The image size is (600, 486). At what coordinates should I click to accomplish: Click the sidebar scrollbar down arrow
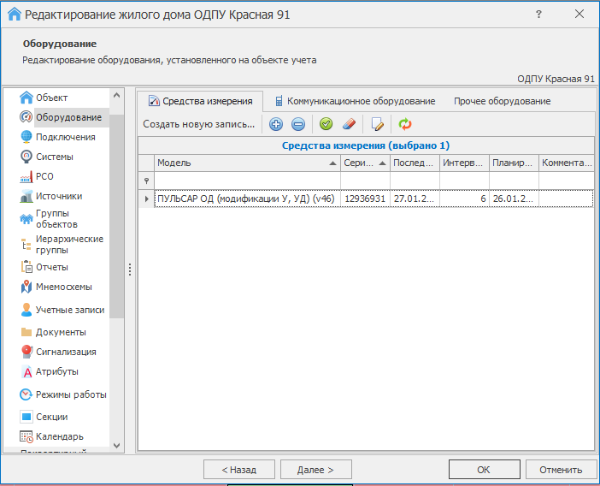117,445
